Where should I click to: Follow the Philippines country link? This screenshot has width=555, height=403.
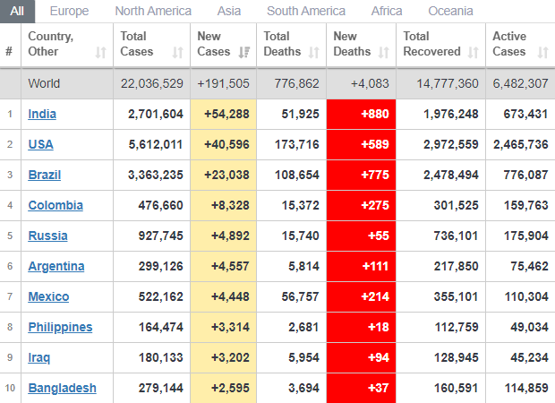(x=60, y=327)
